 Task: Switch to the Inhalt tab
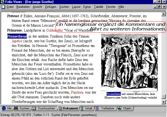pos(87,108)
